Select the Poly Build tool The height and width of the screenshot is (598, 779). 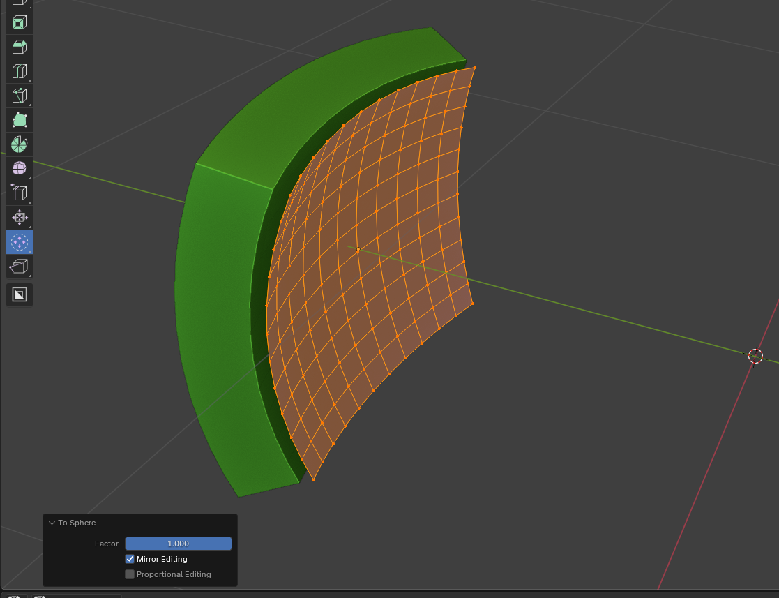tap(20, 120)
